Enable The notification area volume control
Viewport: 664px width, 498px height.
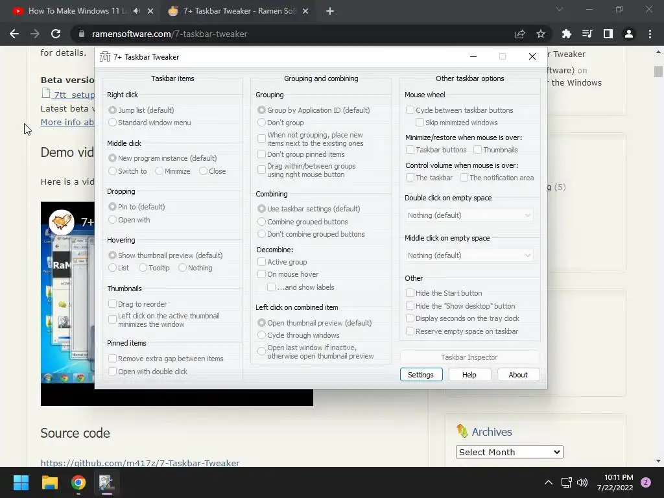[x=497, y=178]
